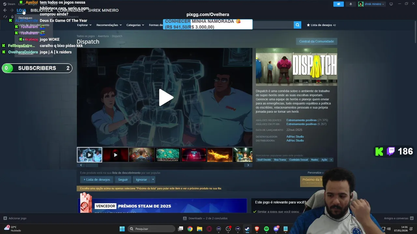This screenshot has height=234, width=417.
Task: Open the SHREK MINEIRO profile tab
Action: pos(103,10)
